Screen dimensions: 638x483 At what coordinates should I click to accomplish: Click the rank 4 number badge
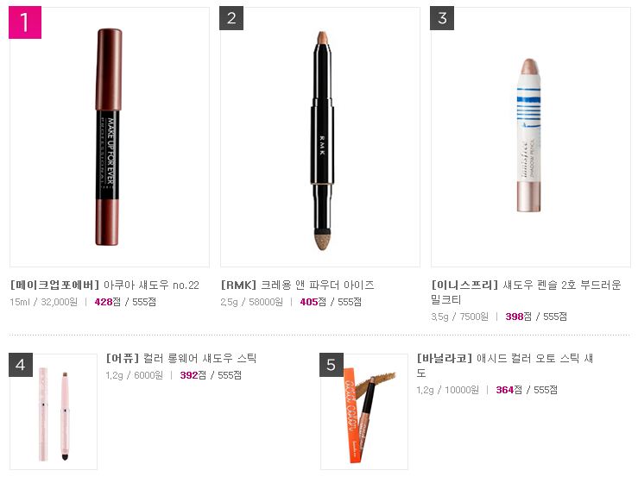tap(21, 365)
